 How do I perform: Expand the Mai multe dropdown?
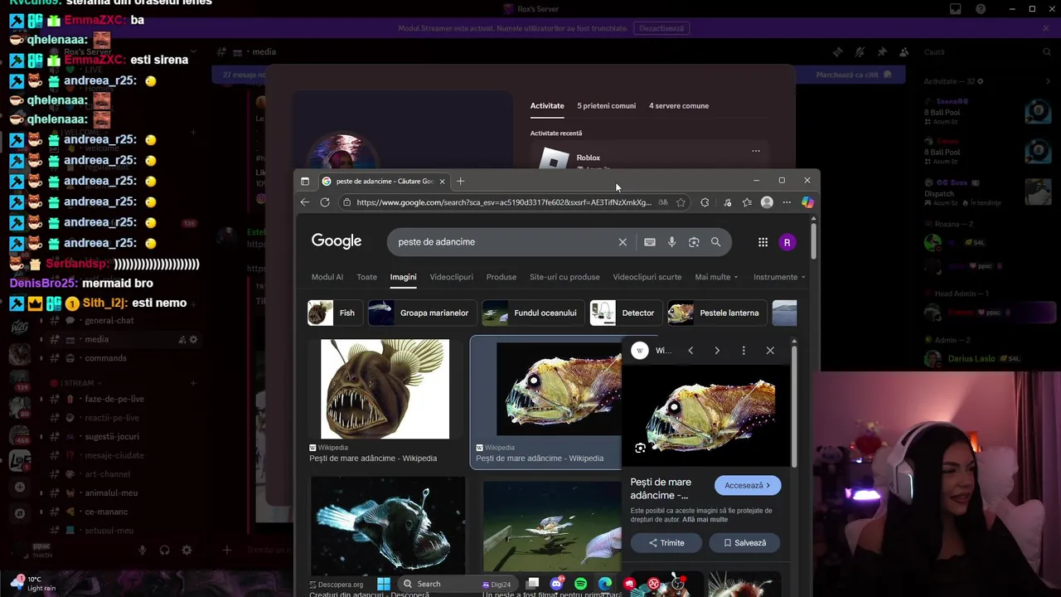[716, 277]
